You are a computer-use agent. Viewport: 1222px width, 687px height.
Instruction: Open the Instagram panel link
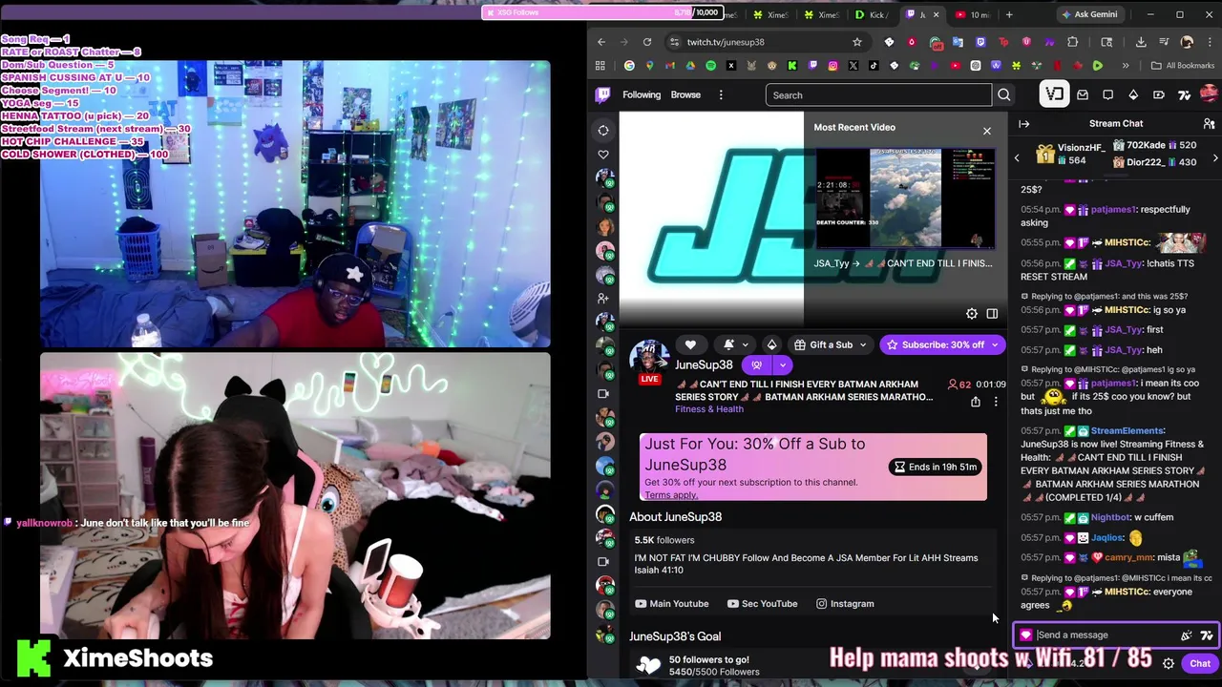(x=845, y=603)
